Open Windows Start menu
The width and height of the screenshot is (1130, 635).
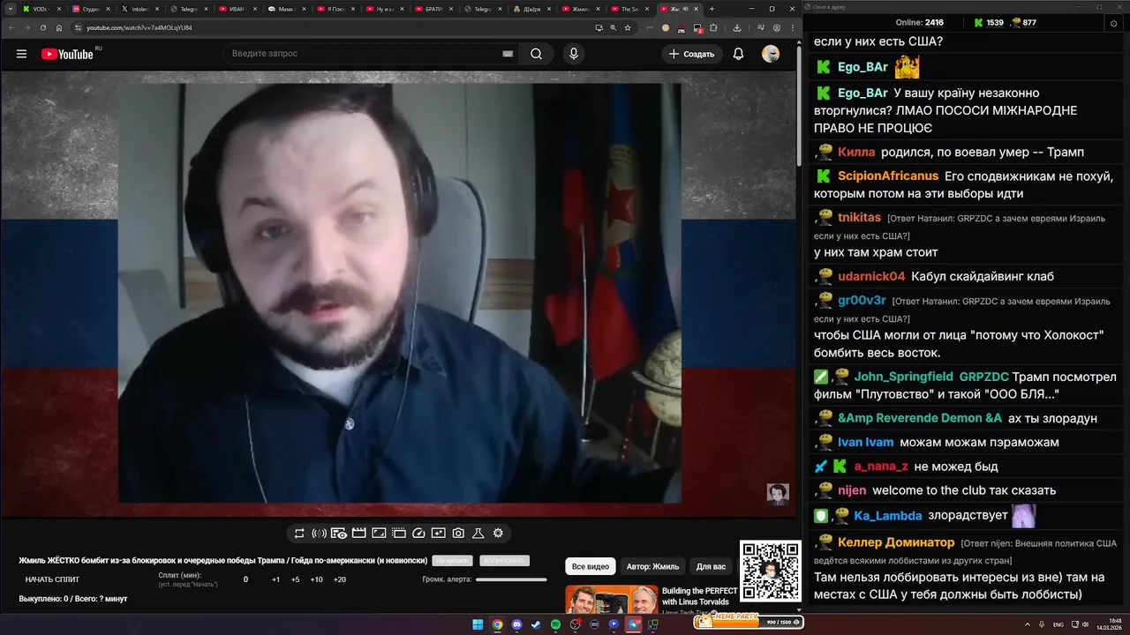pyautogui.click(x=478, y=624)
